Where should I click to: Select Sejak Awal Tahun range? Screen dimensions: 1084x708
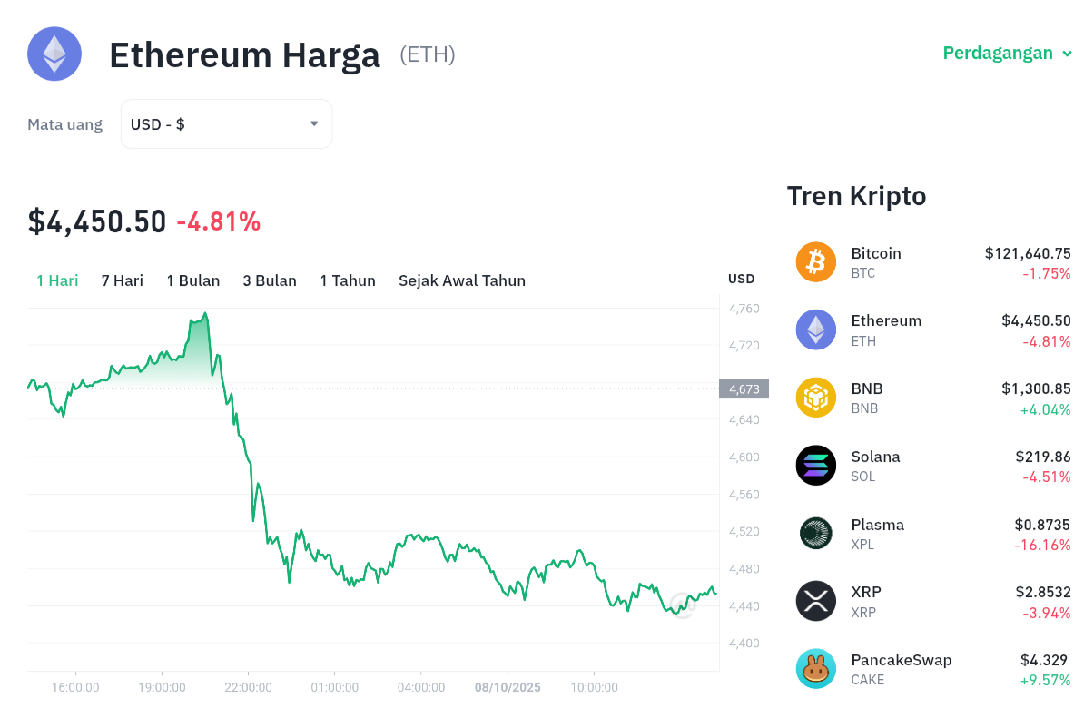tap(462, 280)
